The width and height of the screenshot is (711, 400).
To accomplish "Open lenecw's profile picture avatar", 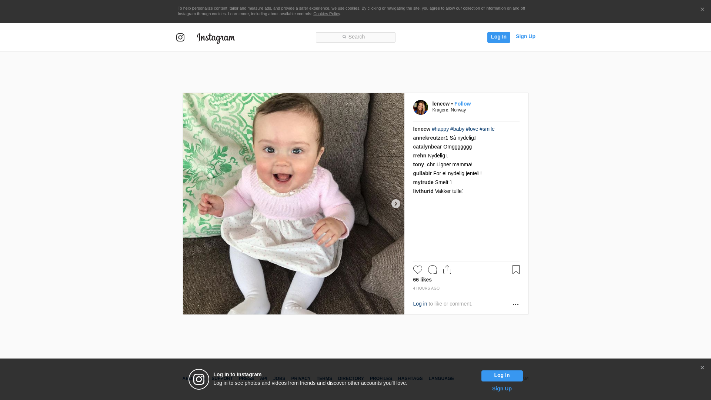I will click(420, 107).
